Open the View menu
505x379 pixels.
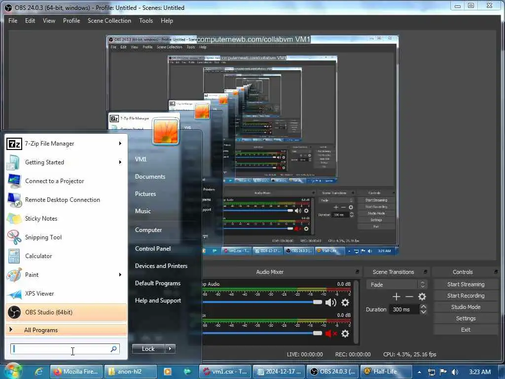(49, 21)
